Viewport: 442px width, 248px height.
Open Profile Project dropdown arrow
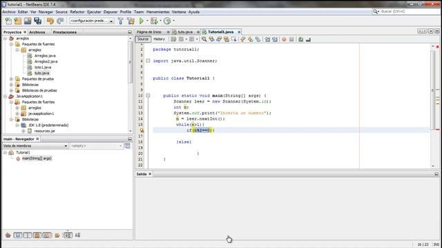[173, 21]
